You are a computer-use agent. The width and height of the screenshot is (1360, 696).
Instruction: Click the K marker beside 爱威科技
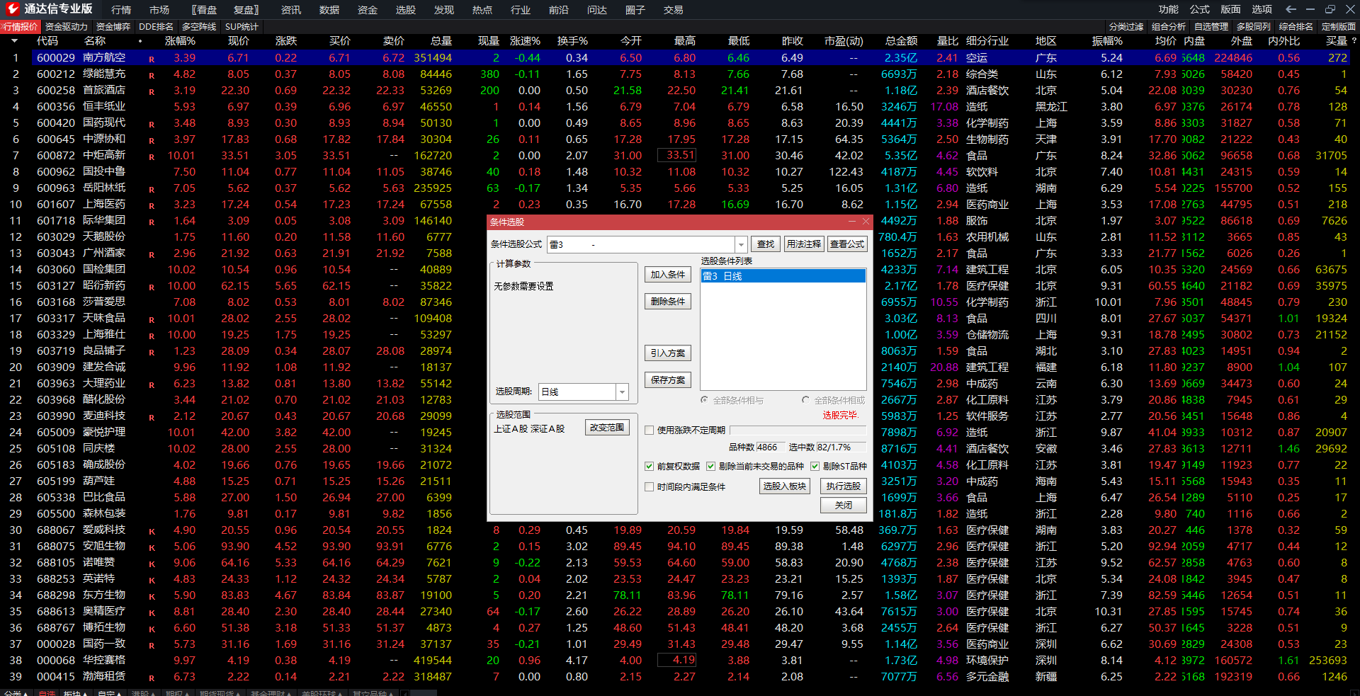[152, 531]
